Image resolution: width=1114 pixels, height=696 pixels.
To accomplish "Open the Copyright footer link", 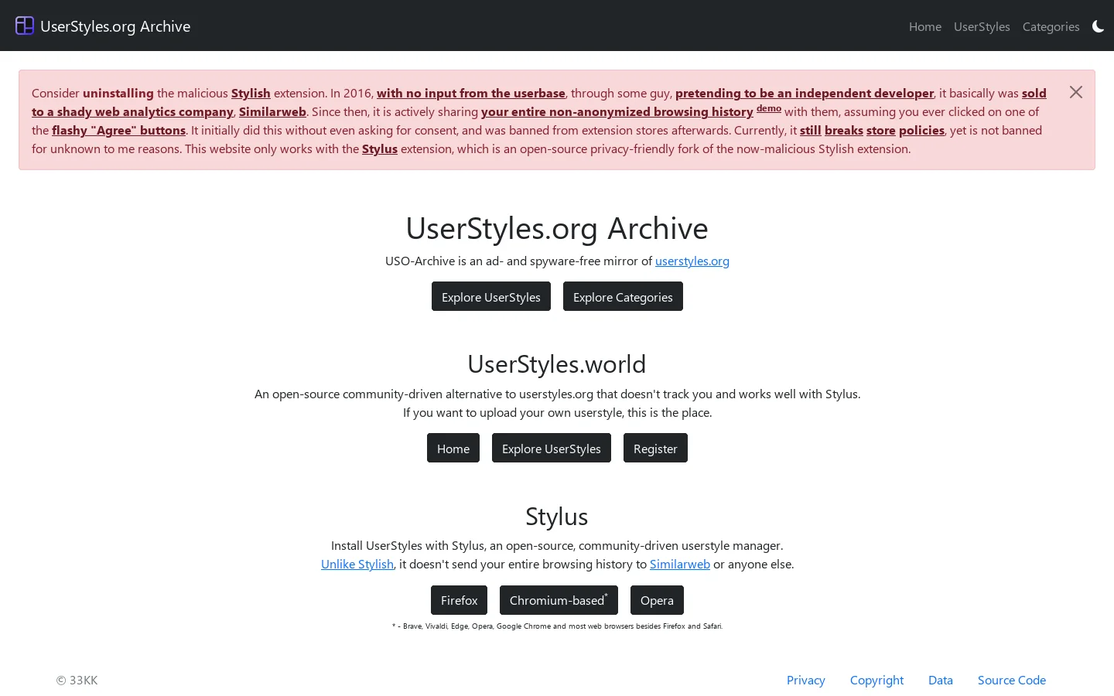I will point(877,681).
